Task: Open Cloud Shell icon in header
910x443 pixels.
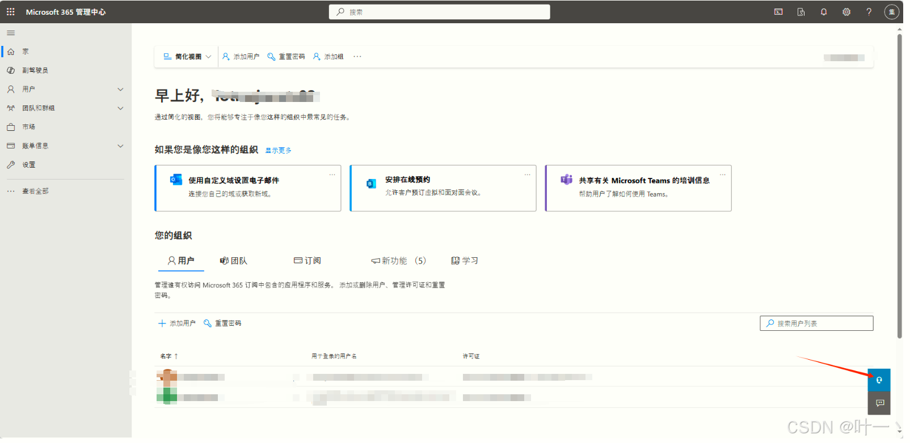Action: (778, 12)
